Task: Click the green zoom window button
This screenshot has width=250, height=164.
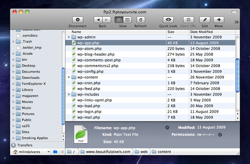Action: (27, 12)
